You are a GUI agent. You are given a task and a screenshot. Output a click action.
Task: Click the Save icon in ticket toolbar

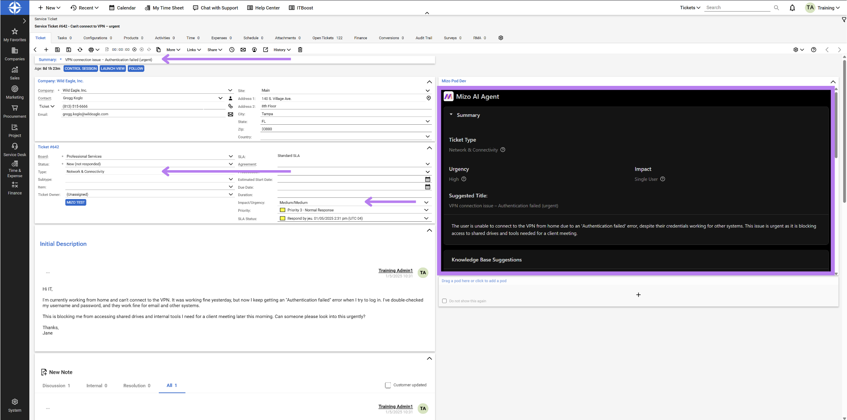click(57, 50)
